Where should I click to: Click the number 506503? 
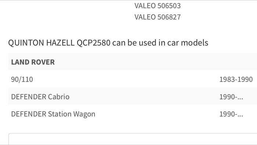169,6
